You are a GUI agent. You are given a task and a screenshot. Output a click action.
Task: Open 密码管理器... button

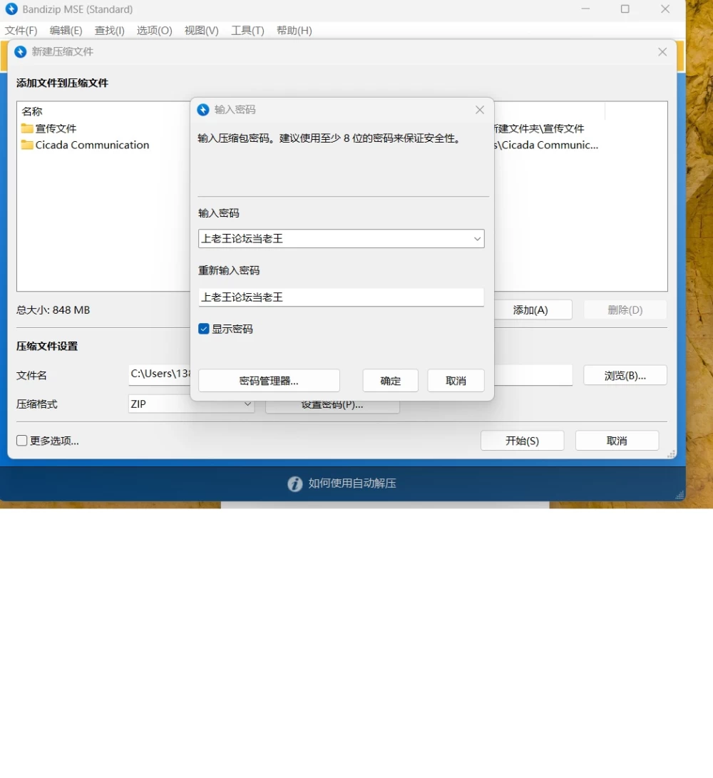(269, 381)
